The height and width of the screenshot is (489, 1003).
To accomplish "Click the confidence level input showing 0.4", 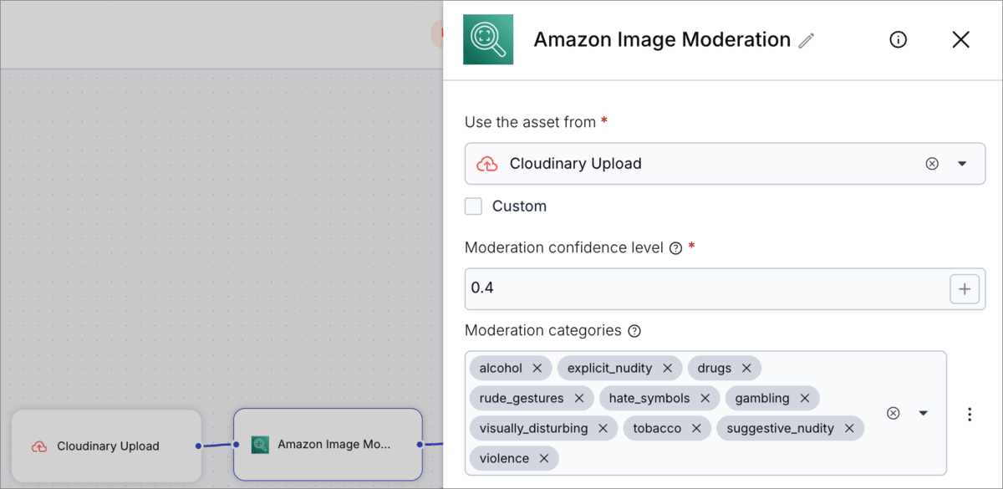I will 669,288.
